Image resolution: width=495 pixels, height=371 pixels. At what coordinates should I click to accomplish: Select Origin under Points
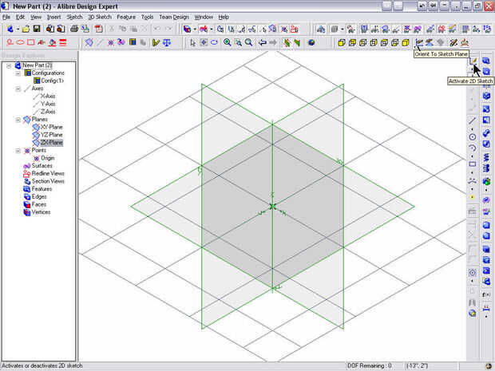click(x=47, y=158)
